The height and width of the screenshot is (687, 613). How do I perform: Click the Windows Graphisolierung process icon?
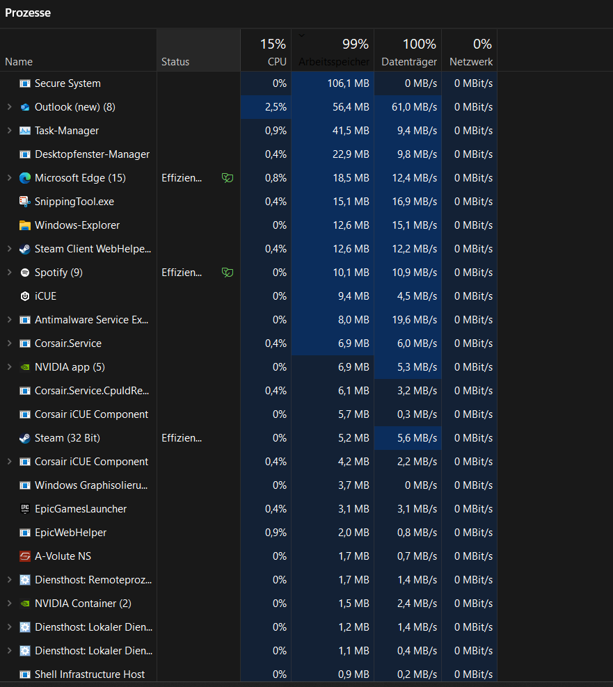[25, 485]
